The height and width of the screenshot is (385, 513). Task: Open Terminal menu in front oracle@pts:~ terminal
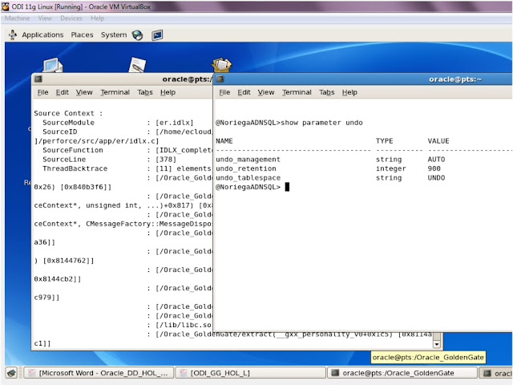pyautogui.click(x=297, y=92)
